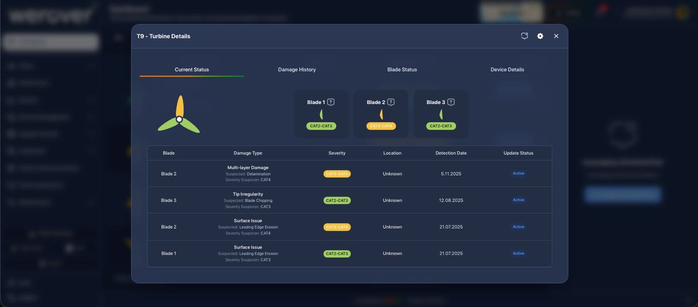Click the CAT3-CAT4 badge under Blade 2 card
Viewport: 698px width, 307px height.
pos(381,126)
